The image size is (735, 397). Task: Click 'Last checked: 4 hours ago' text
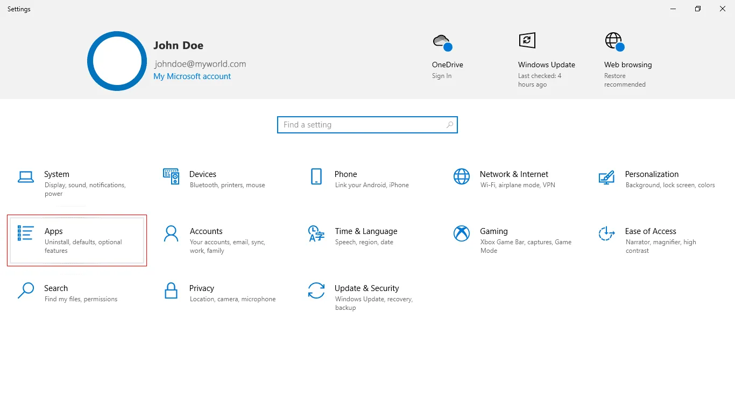tap(540, 80)
